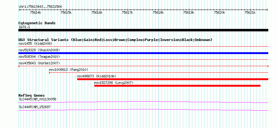Click the 75617k ruler tick label
The image size is (277, 128).
(x=128, y=12)
